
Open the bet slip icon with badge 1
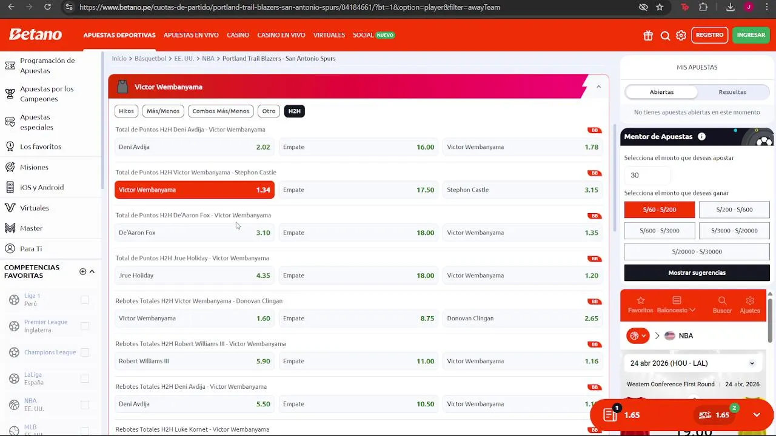611,414
